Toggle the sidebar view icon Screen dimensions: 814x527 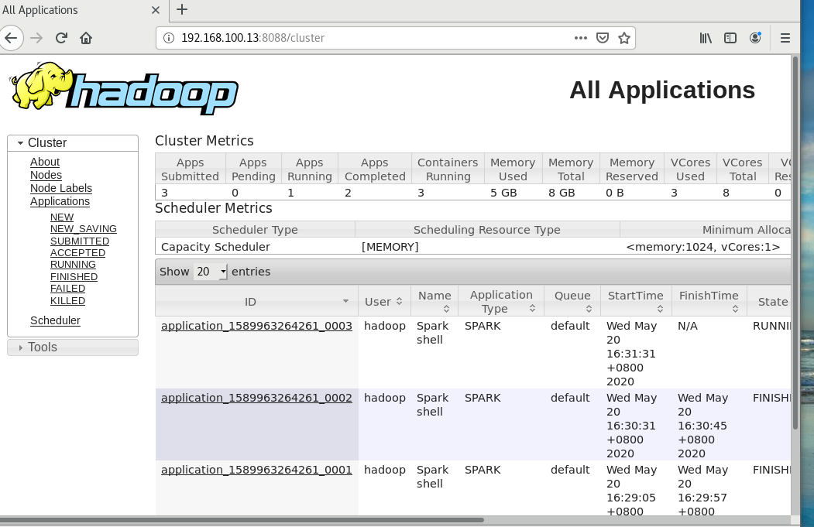click(730, 38)
